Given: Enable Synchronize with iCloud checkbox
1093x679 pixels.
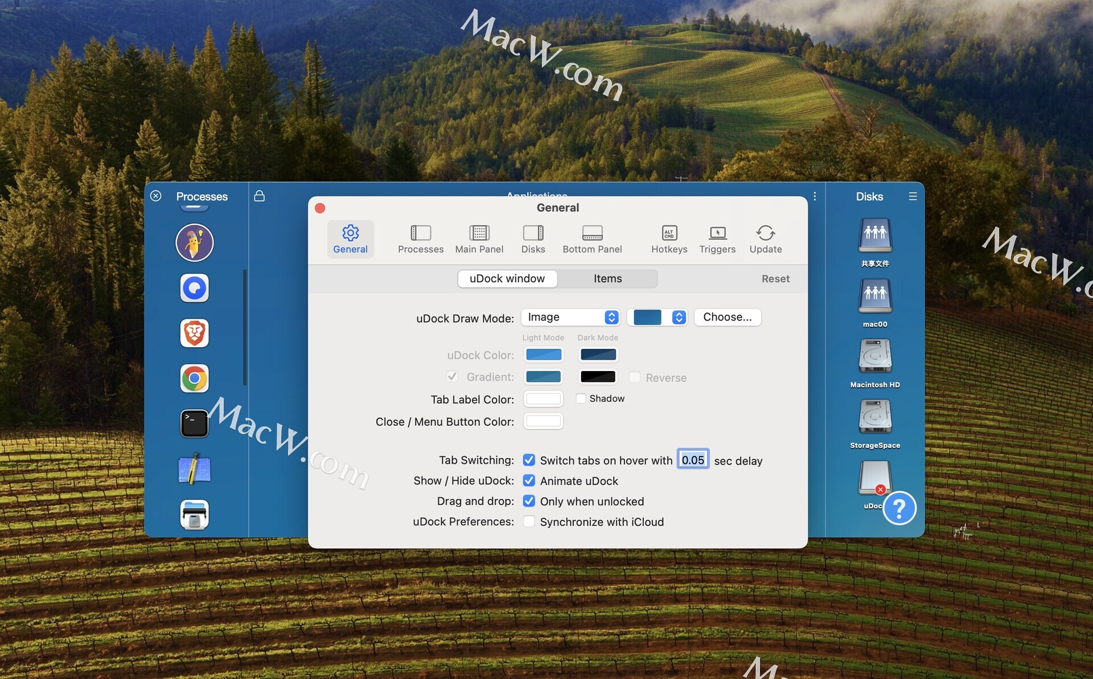Looking at the screenshot, I should coord(529,521).
